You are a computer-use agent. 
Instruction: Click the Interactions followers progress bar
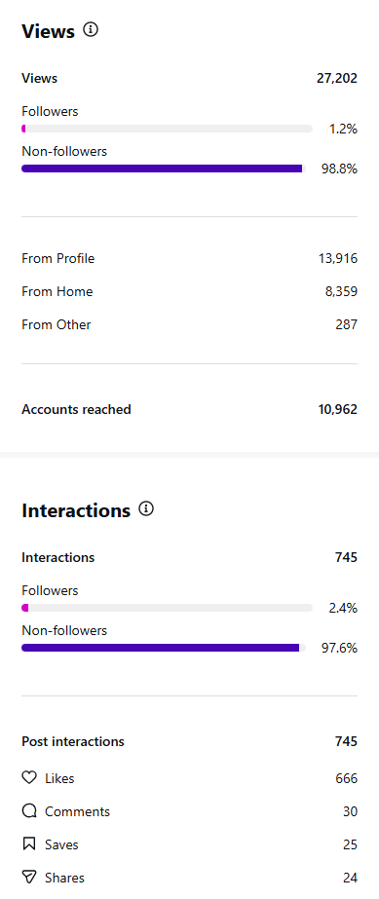(167, 608)
